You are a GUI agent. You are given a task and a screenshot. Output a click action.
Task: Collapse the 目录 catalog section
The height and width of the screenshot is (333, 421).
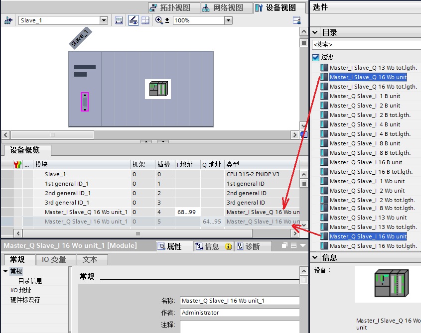(x=315, y=32)
